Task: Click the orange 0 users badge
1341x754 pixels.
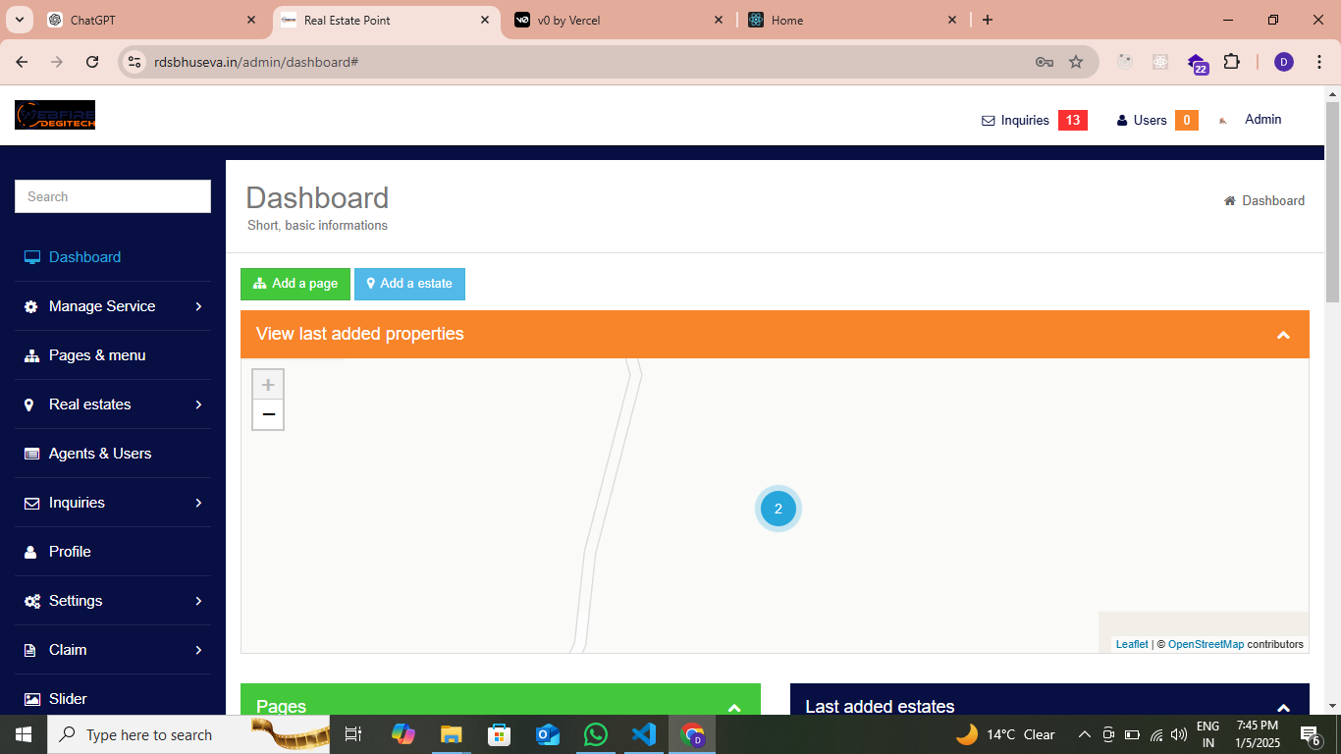Action: tap(1186, 121)
